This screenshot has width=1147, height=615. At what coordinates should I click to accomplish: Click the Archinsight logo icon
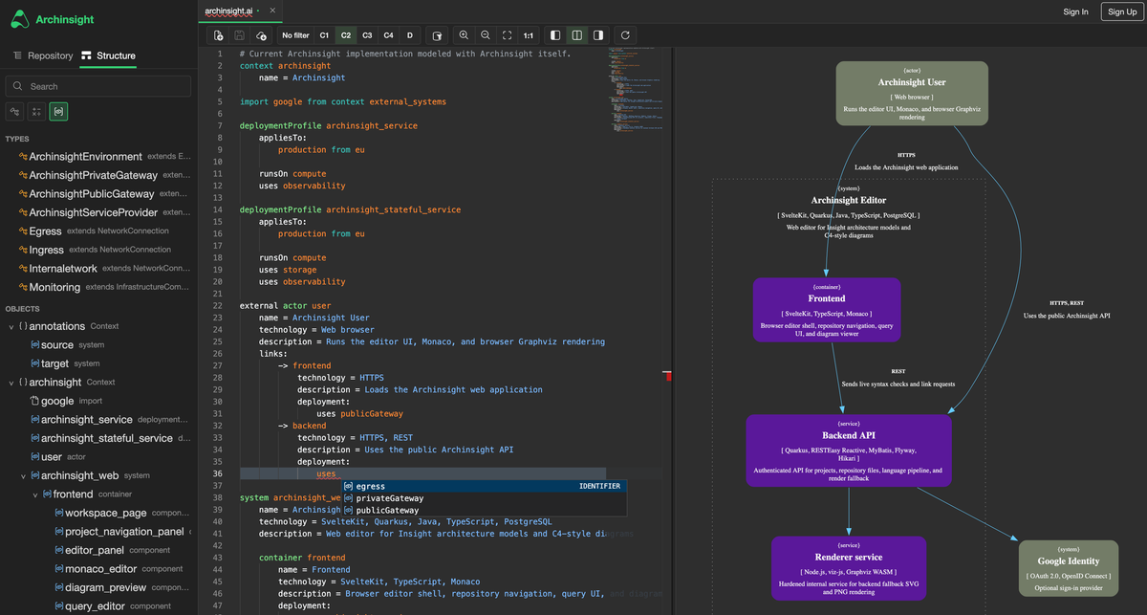click(20, 18)
